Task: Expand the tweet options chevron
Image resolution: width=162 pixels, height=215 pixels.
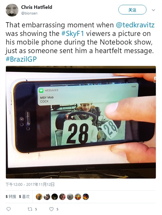Action: (154, 10)
